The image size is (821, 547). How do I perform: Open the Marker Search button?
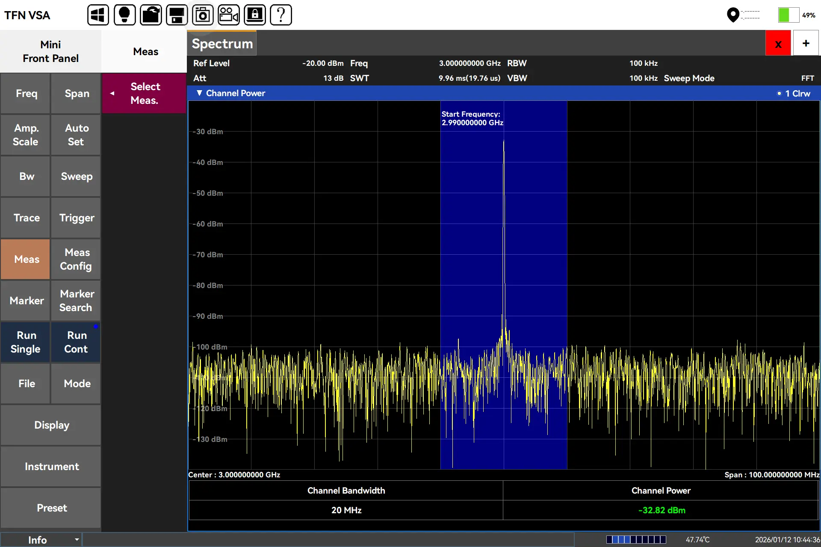[x=76, y=300]
